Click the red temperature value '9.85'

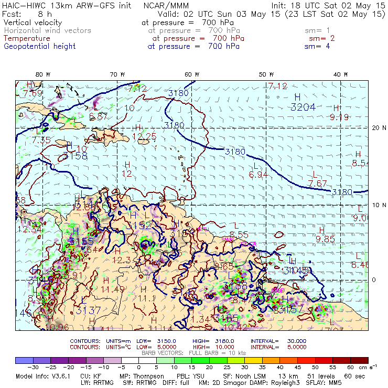[x=325, y=239]
